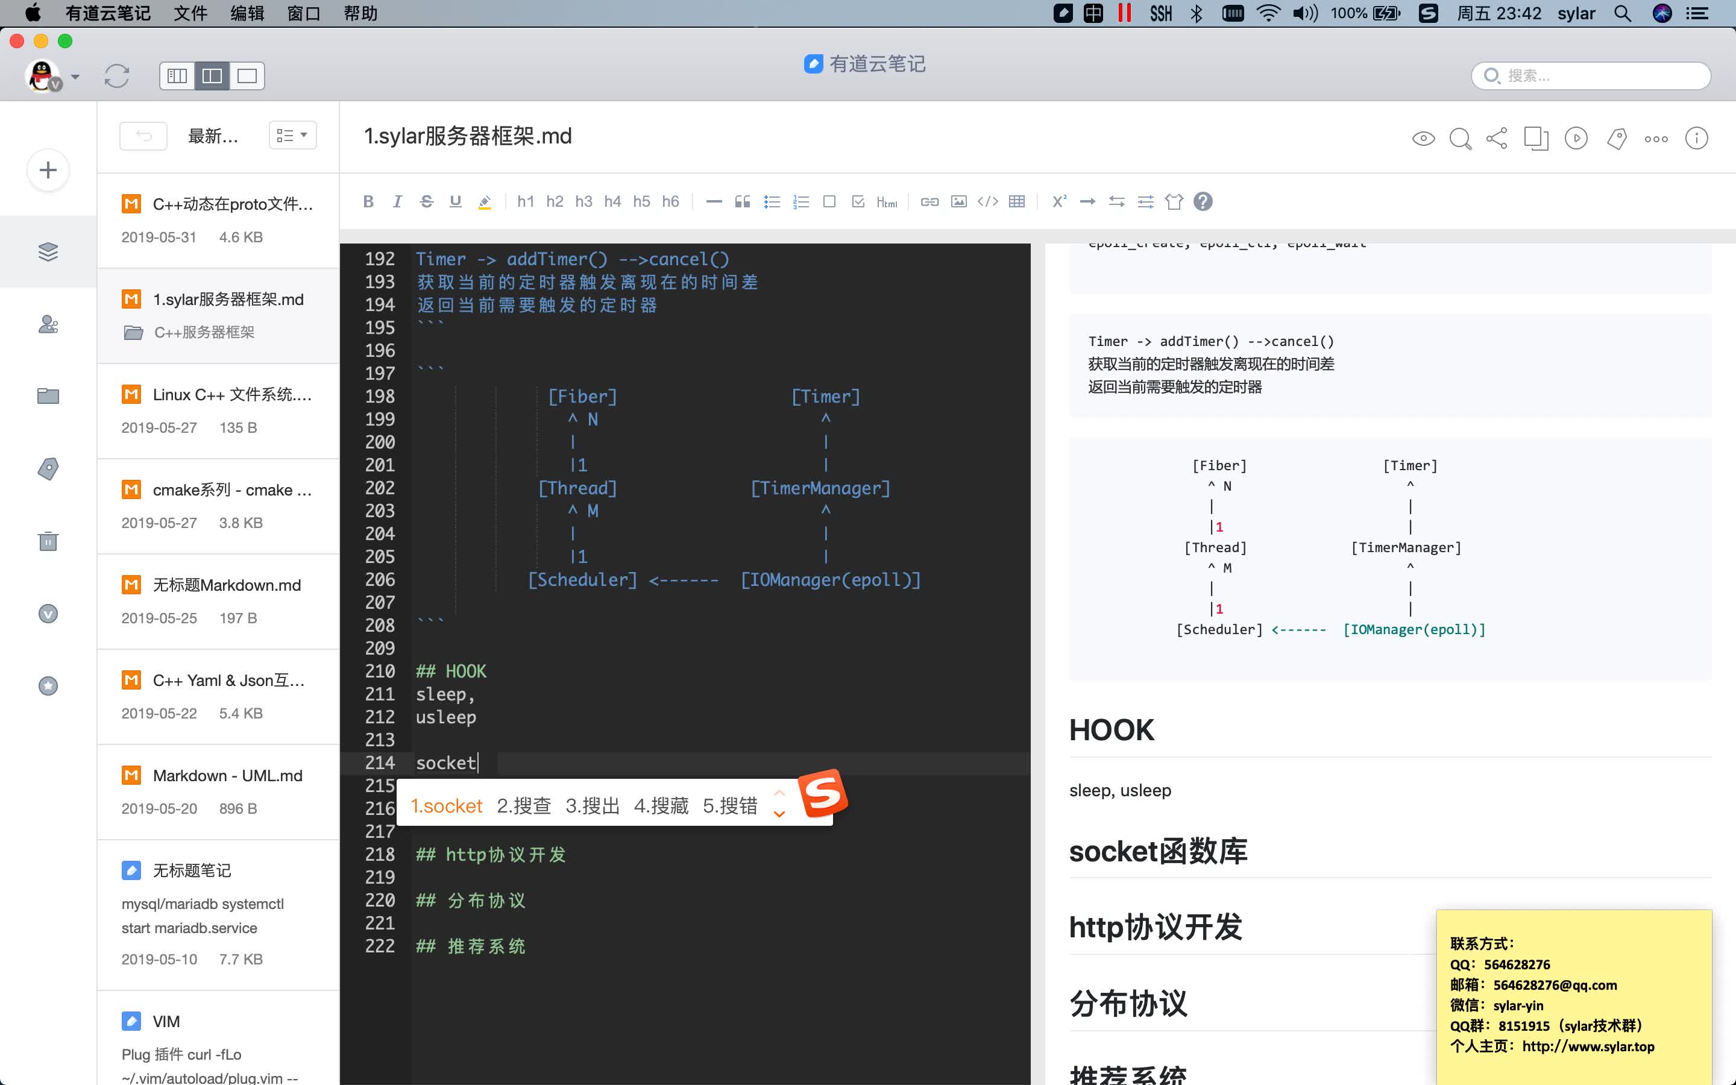Open the theme shirt icon

[x=1174, y=202]
